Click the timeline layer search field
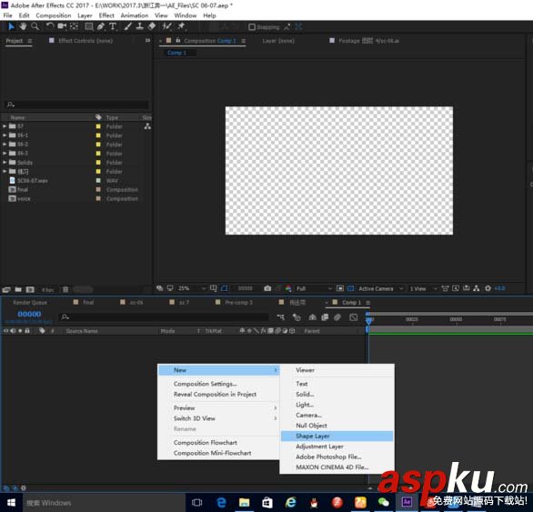533x512 pixels. point(164,316)
